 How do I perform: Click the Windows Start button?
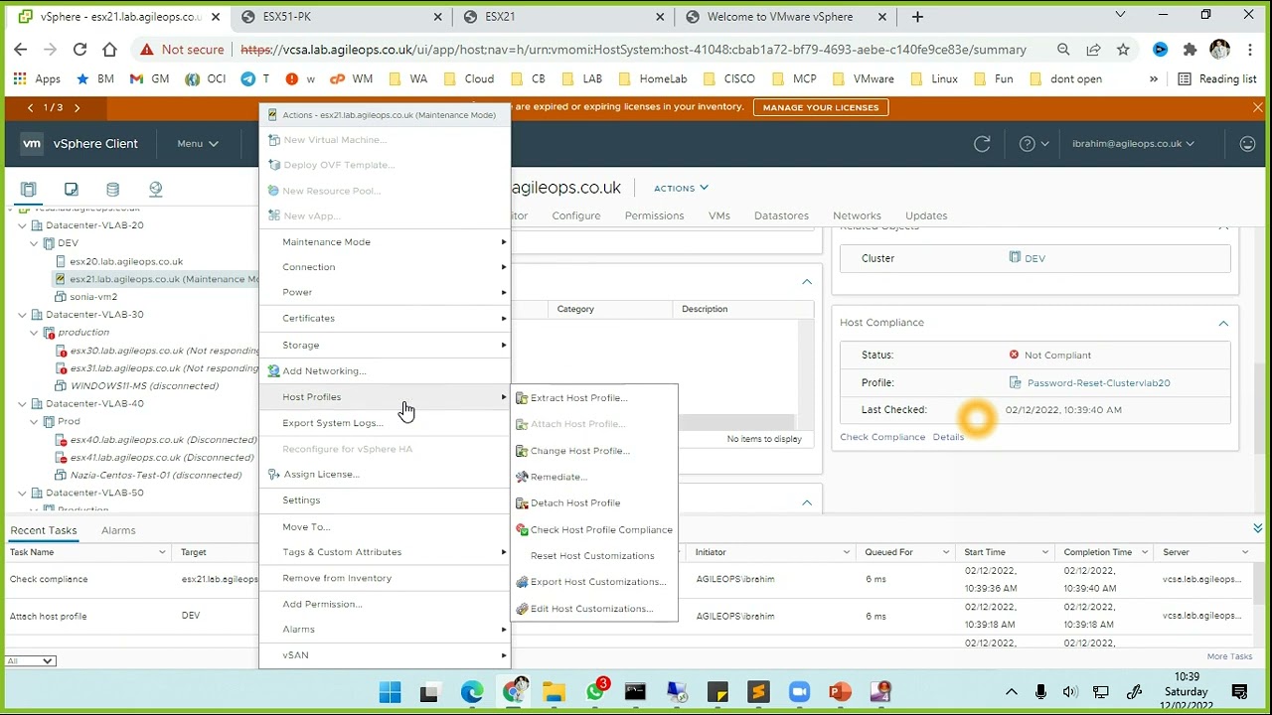(390, 692)
